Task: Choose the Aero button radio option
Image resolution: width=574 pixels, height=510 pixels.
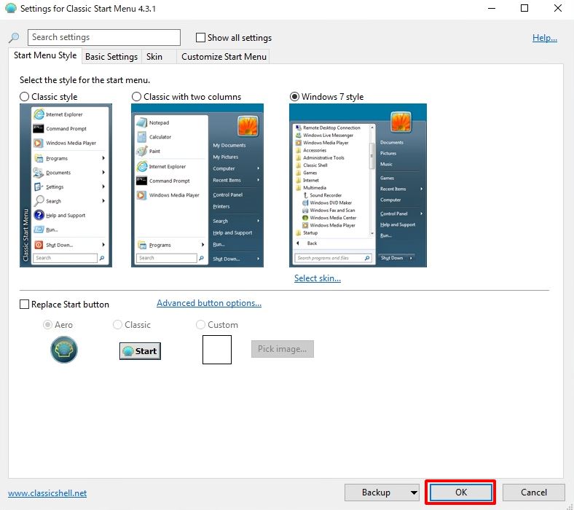Action: click(x=47, y=325)
